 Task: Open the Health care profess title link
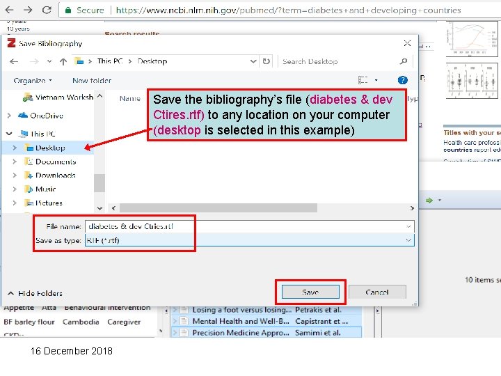(472, 146)
